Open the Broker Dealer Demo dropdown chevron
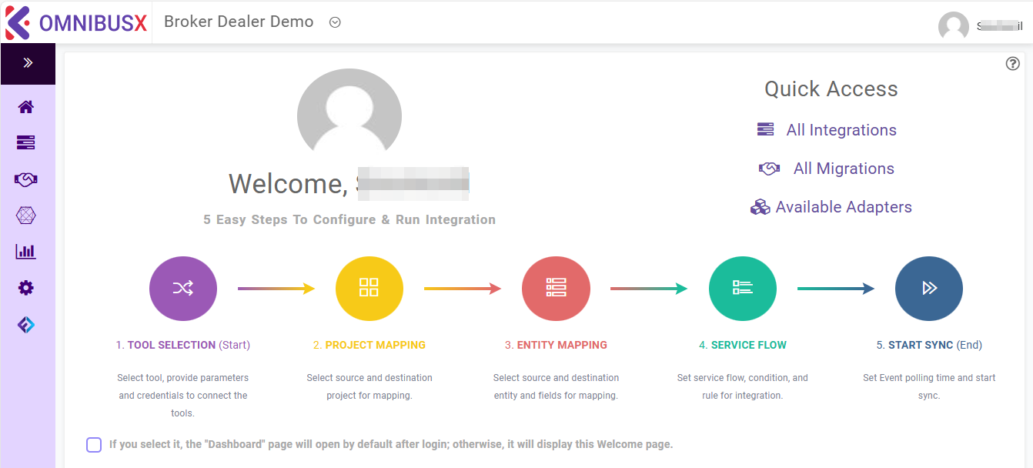Viewport: 1033px width, 468px height. tap(335, 22)
